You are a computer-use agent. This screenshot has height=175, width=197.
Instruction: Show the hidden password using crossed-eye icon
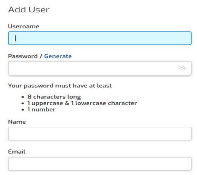(182, 68)
